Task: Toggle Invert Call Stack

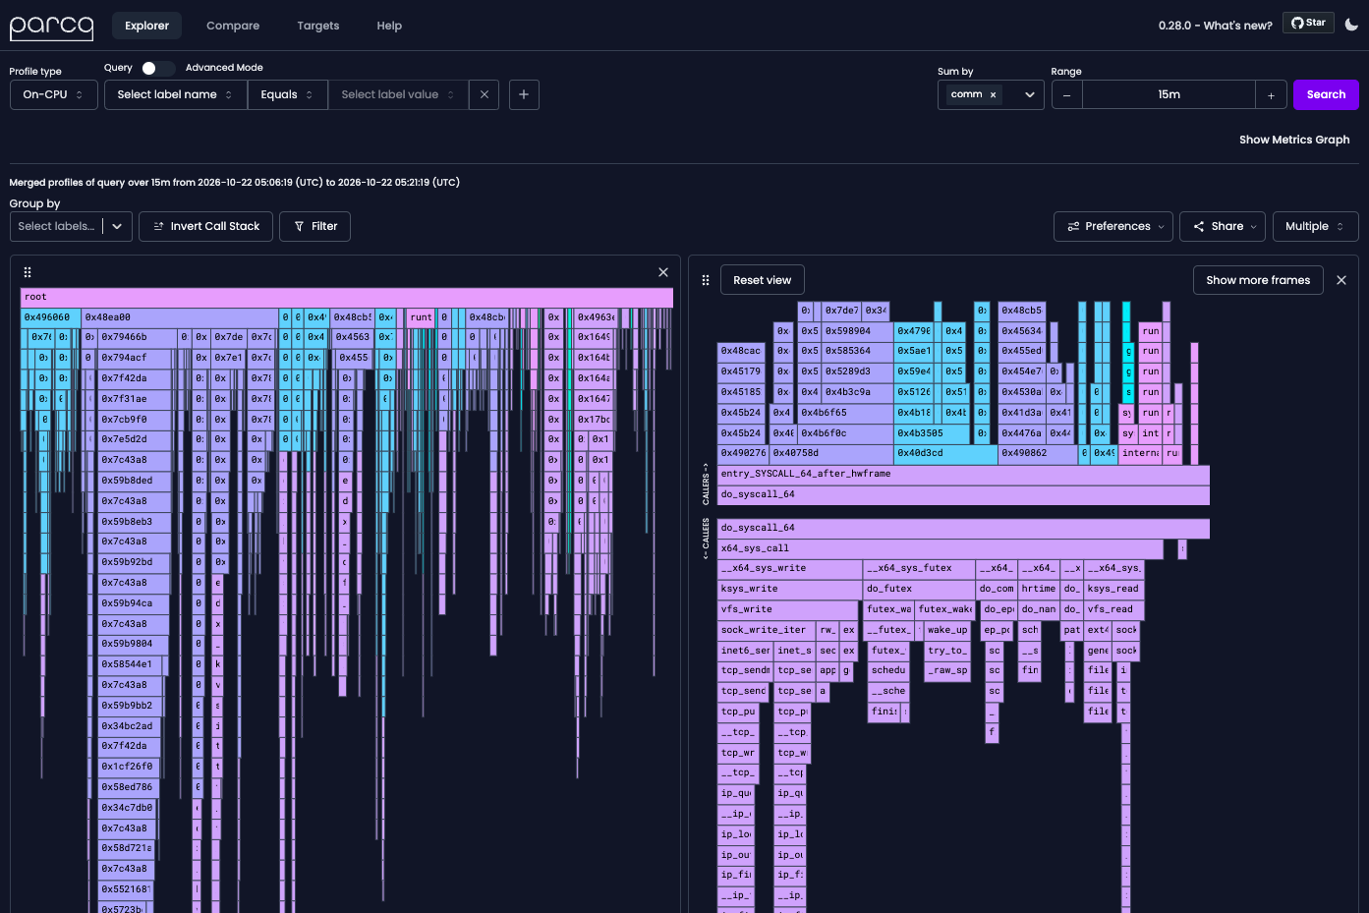Action: pyautogui.click(x=206, y=226)
